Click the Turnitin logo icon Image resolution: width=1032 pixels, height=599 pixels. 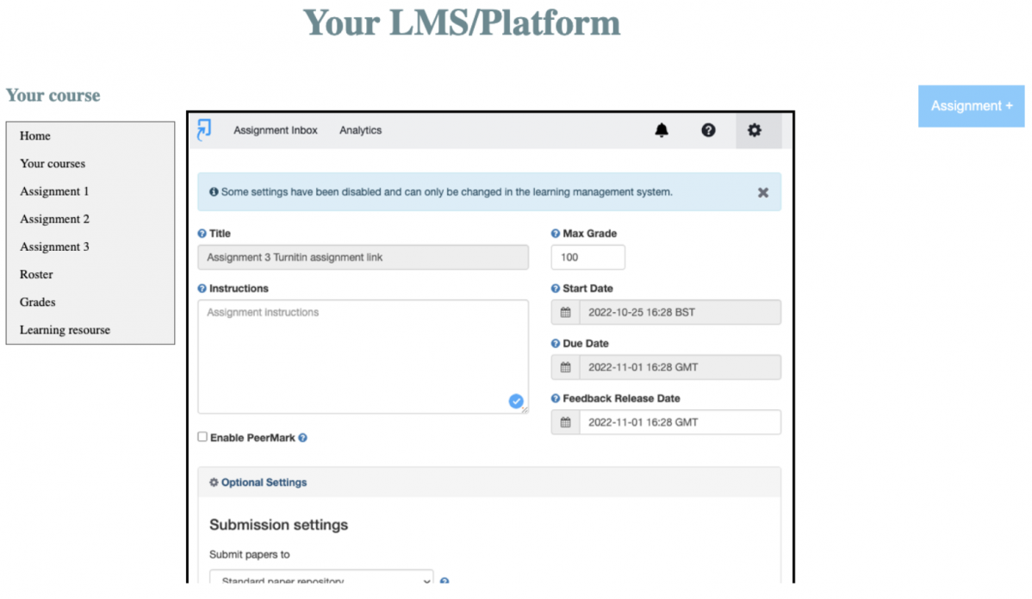pos(204,130)
